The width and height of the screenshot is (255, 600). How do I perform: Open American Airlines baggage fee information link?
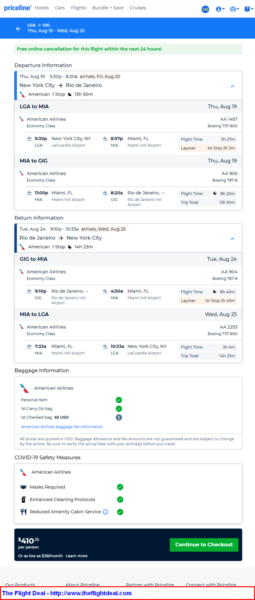pos(62,427)
